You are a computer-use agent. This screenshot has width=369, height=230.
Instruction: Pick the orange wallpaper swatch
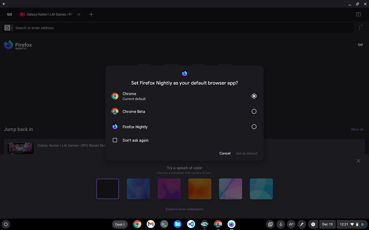point(200,189)
